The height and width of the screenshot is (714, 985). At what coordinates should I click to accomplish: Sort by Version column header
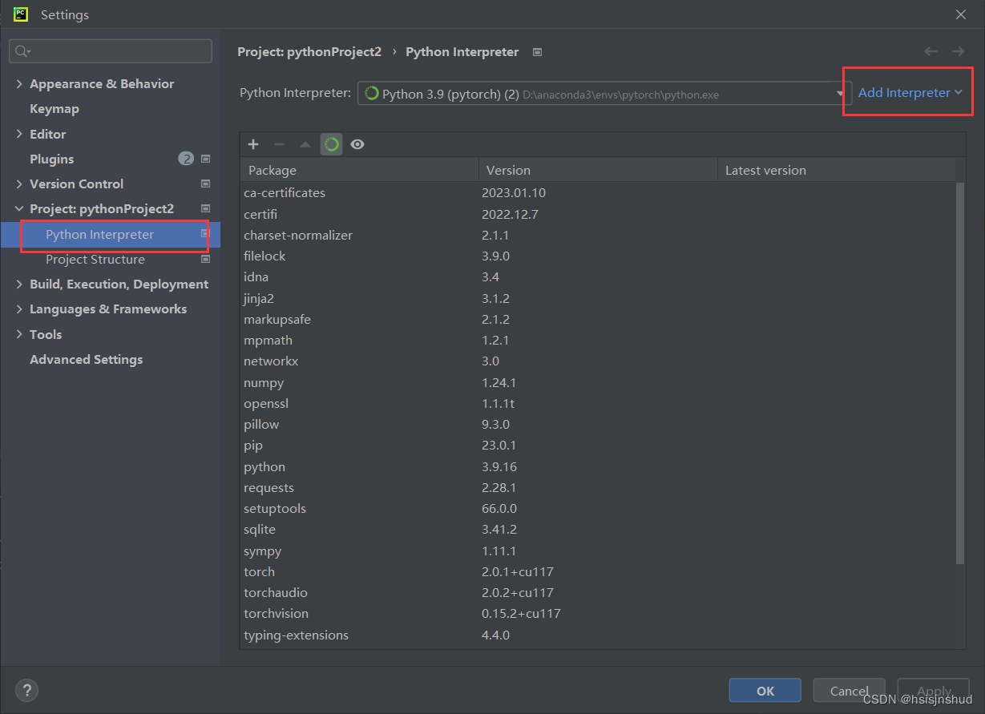point(598,170)
